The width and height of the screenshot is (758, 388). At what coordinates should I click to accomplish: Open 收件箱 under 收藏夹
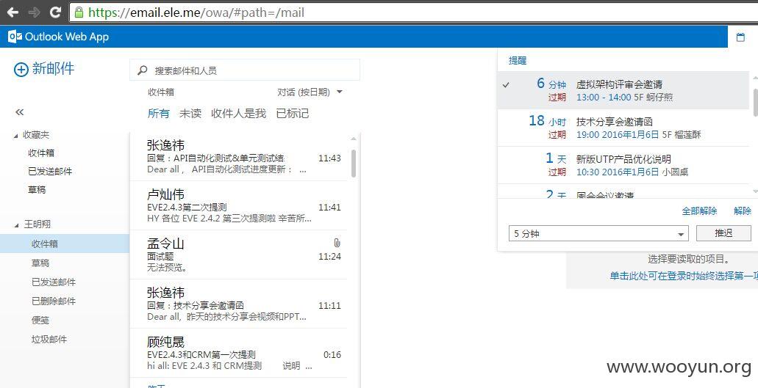tap(41, 153)
